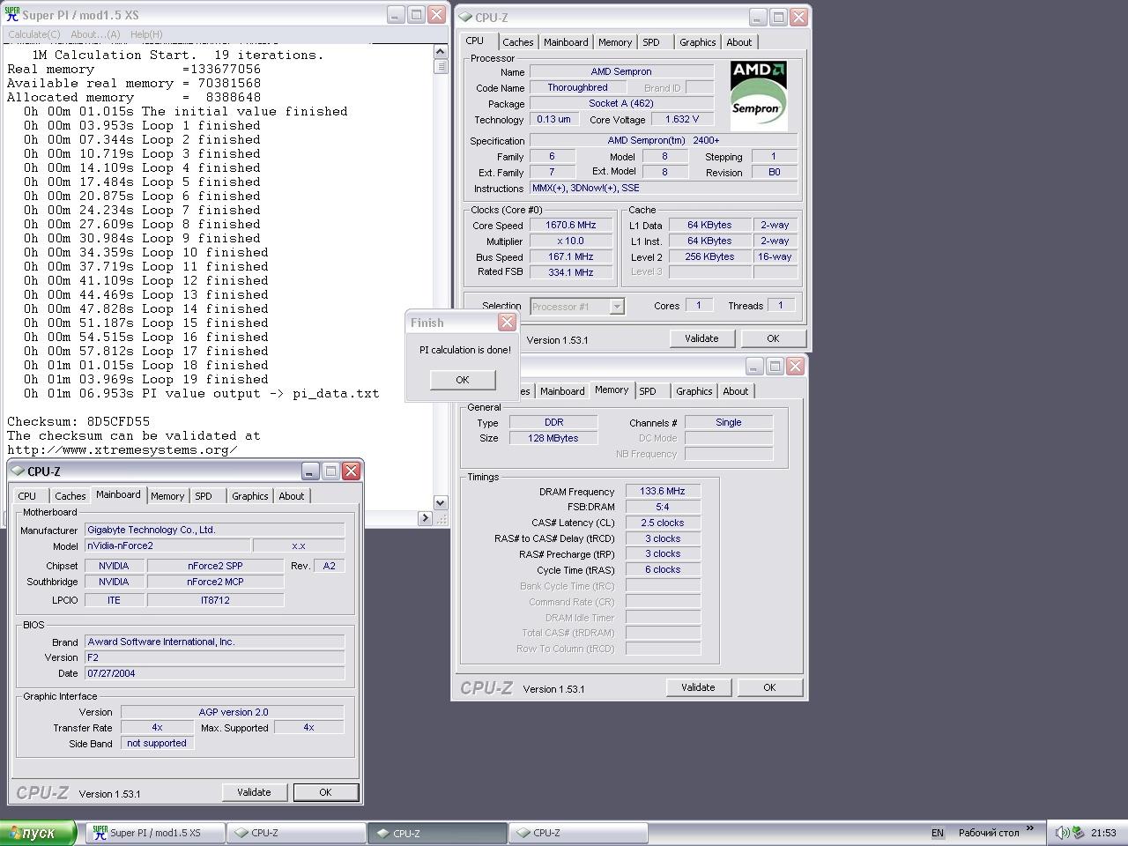
Task: Select Mainboard tab in top CPU-Z window
Action: click(566, 42)
